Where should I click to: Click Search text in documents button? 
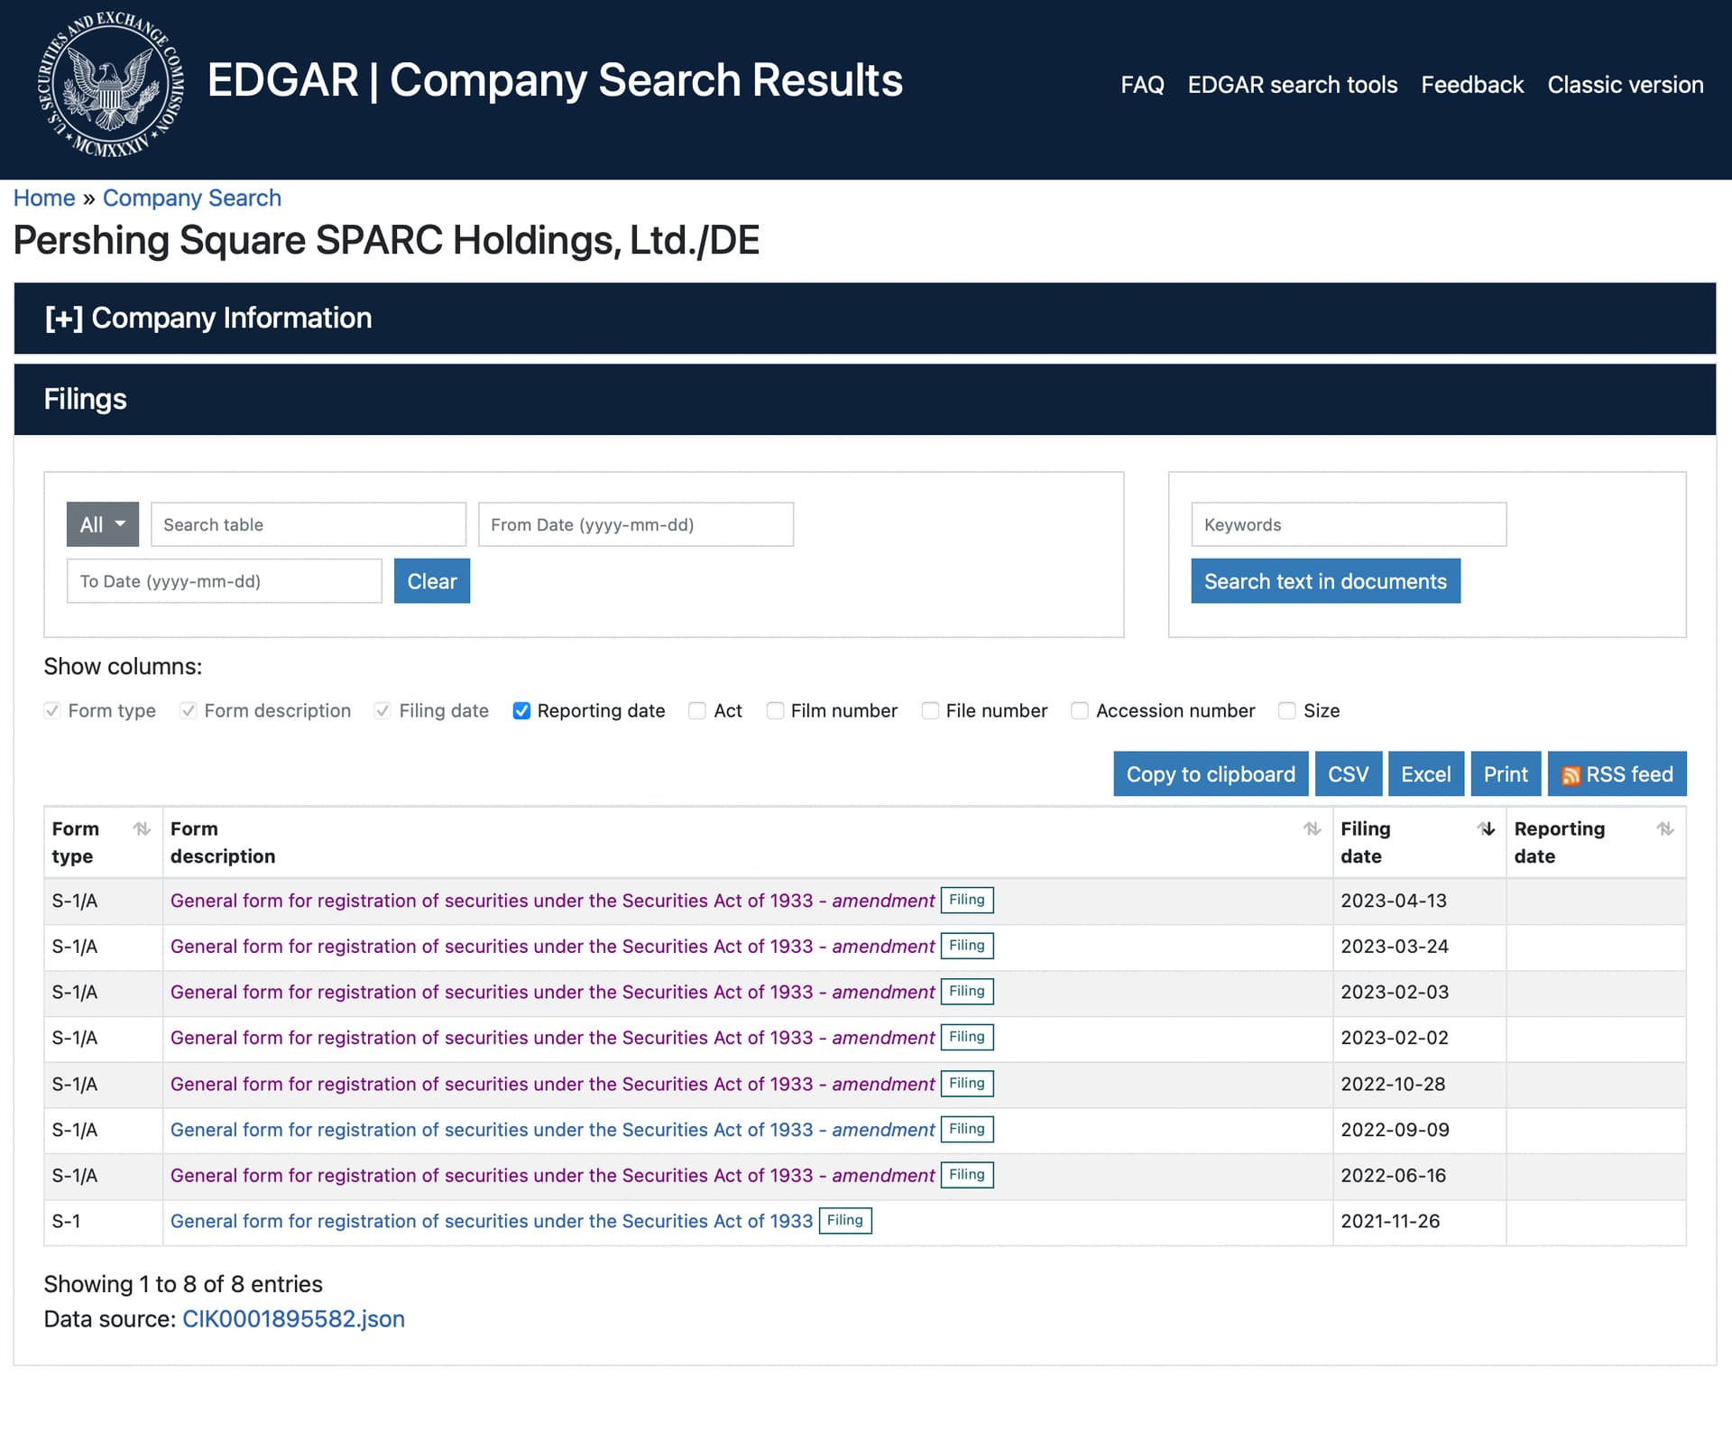click(x=1325, y=581)
